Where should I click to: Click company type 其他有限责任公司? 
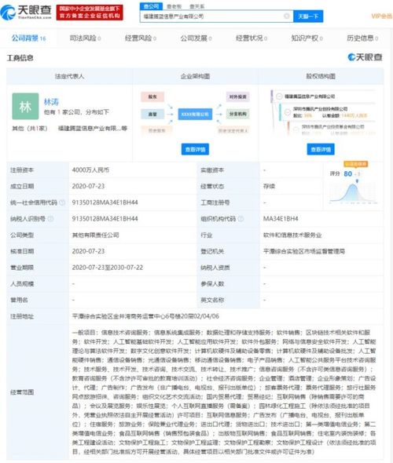[96, 235]
